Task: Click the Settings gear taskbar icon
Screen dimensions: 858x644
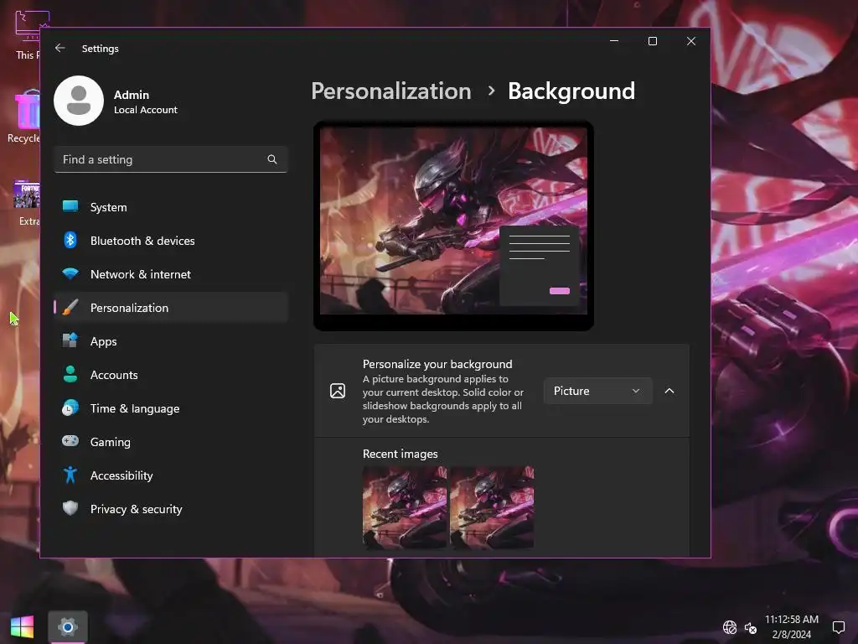Action: [x=67, y=627]
